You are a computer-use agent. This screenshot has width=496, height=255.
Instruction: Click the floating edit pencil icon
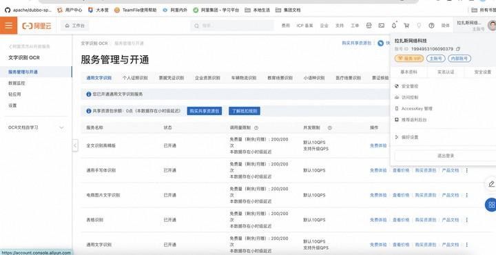pos(491,183)
